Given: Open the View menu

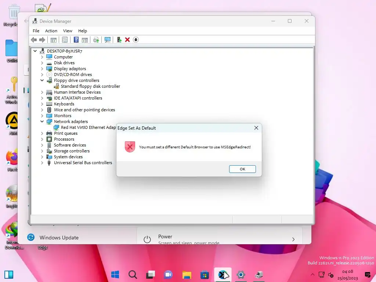Looking at the screenshot, I should coord(68,31).
